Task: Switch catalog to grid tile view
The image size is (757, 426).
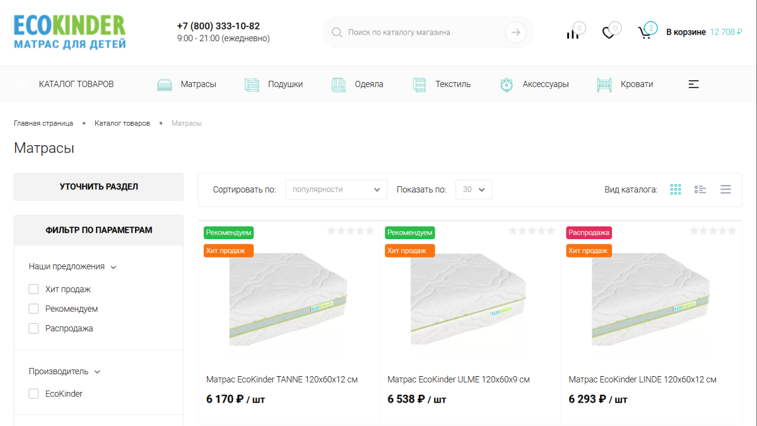Action: [676, 189]
